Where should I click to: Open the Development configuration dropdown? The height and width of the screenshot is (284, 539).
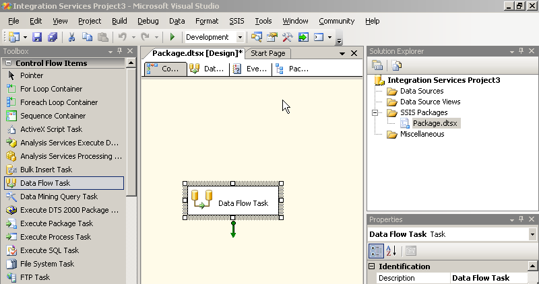(240, 37)
